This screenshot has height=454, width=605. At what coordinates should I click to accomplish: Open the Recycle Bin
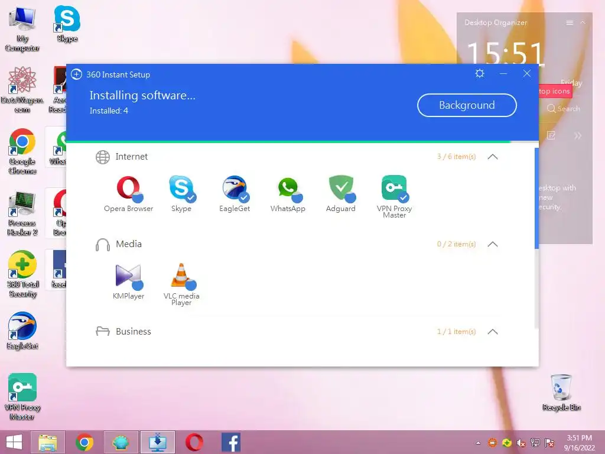point(561,393)
